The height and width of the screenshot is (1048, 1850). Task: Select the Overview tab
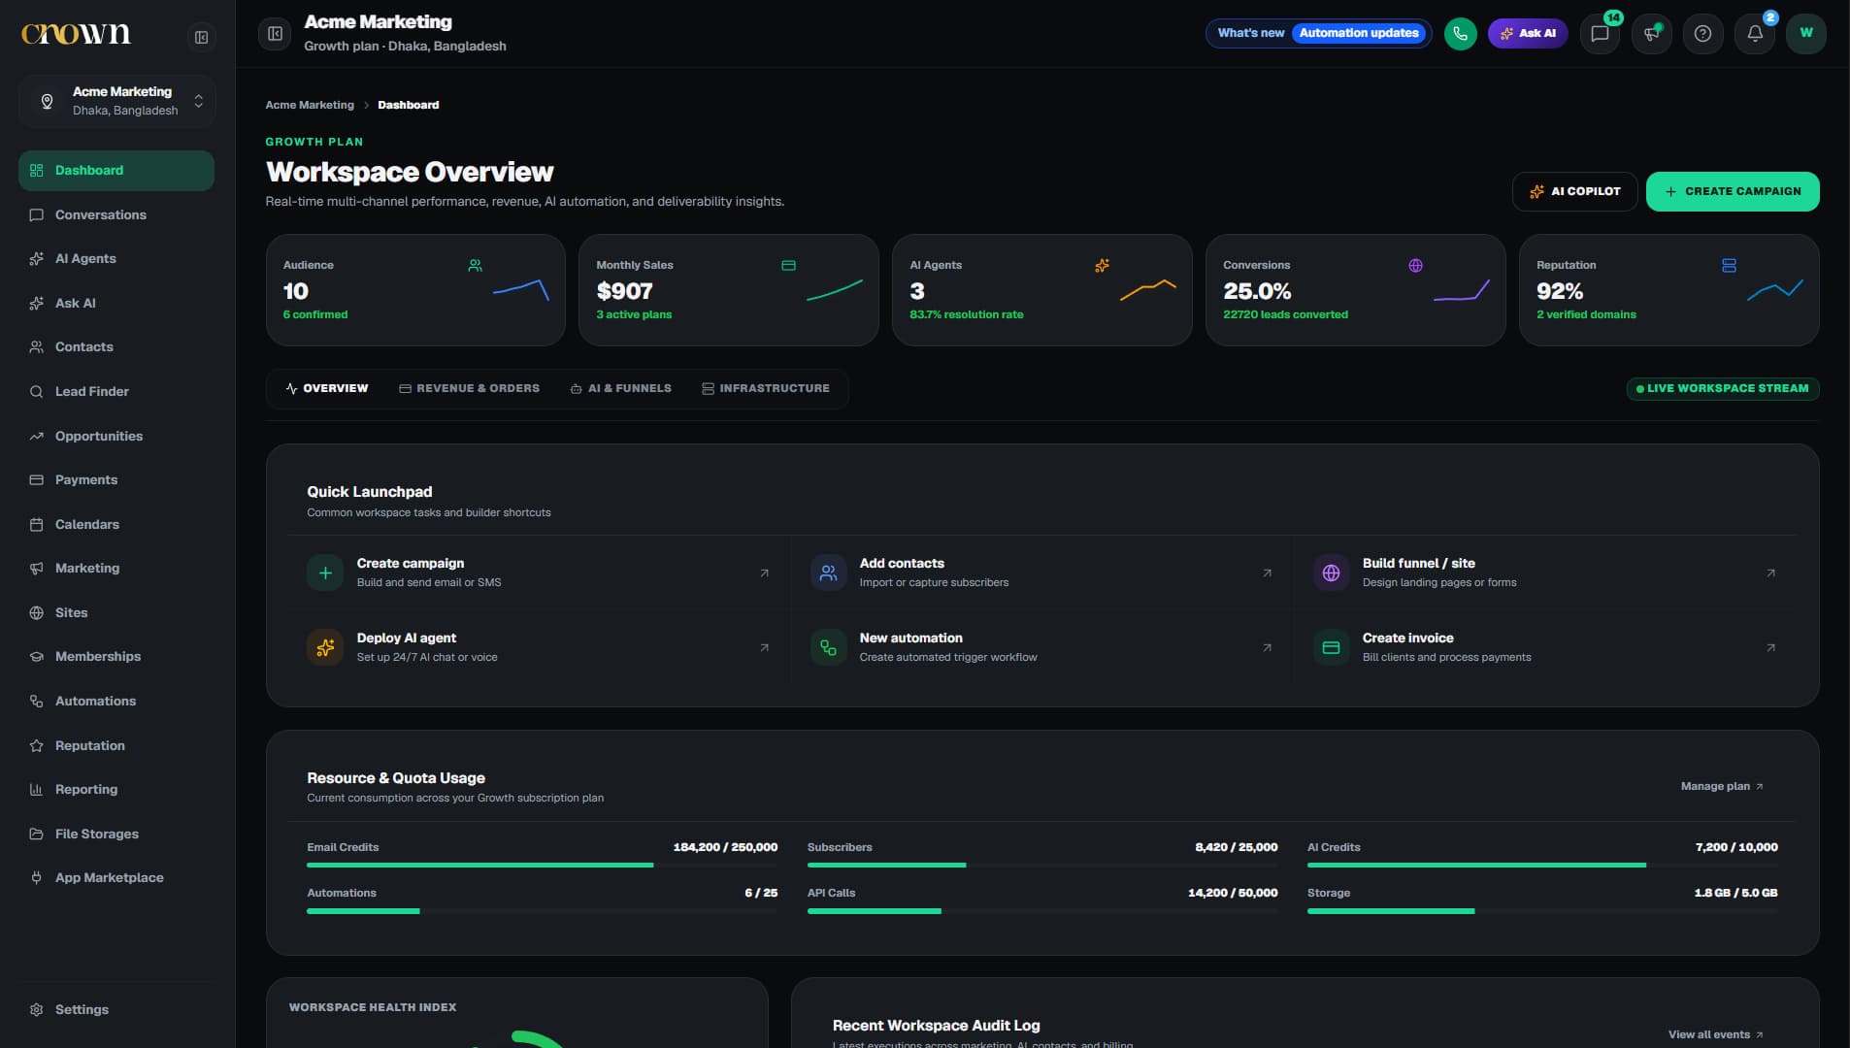pyautogui.click(x=327, y=388)
